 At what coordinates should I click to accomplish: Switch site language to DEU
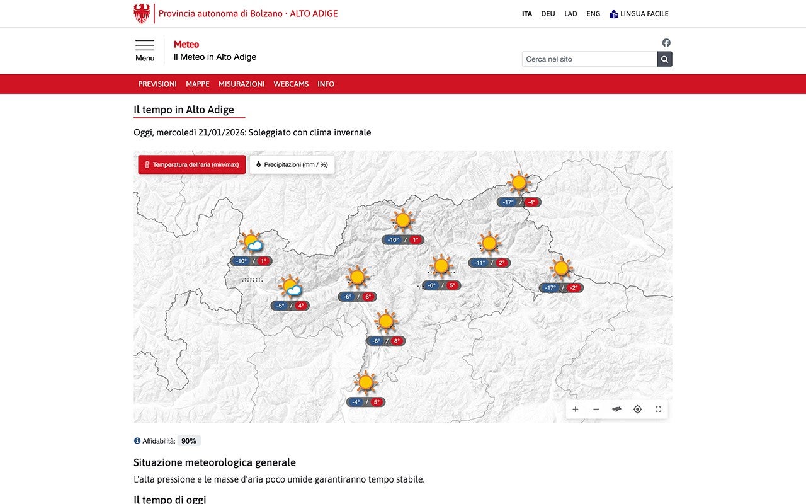tap(548, 14)
